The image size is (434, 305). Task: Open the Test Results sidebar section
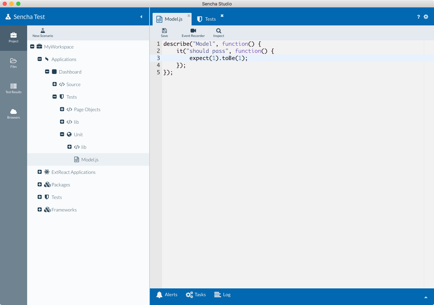click(14, 89)
